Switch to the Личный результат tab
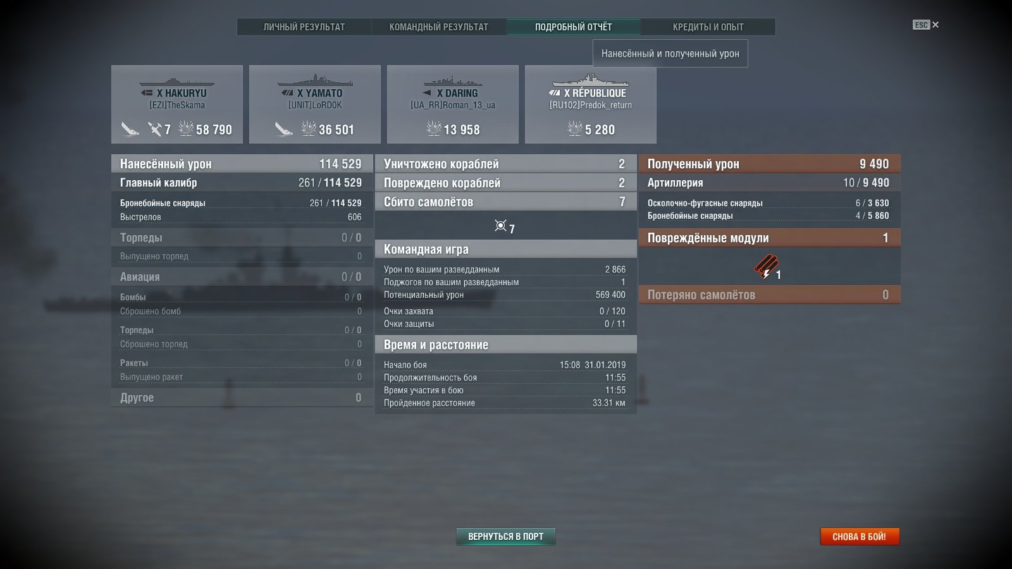Image resolution: width=1012 pixels, height=569 pixels. pos(304,27)
